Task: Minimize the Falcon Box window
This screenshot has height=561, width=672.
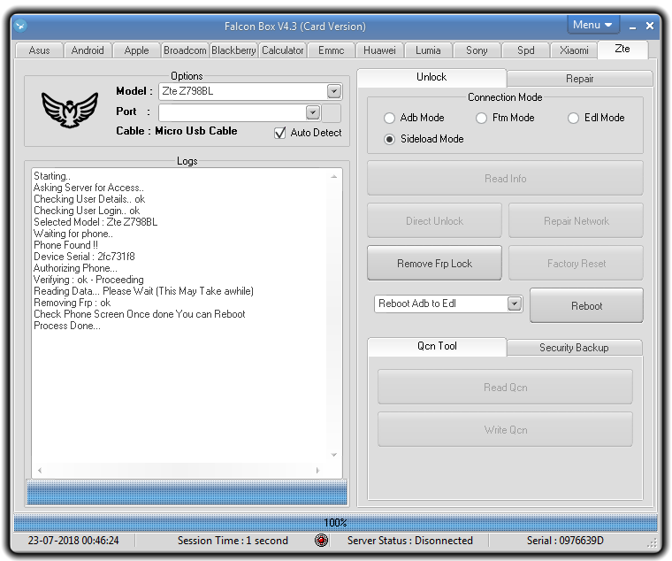Action: [632, 27]
